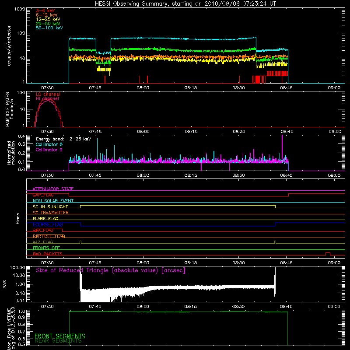
Task: Click the HESSI Observing Summary title
Action: 185,4
